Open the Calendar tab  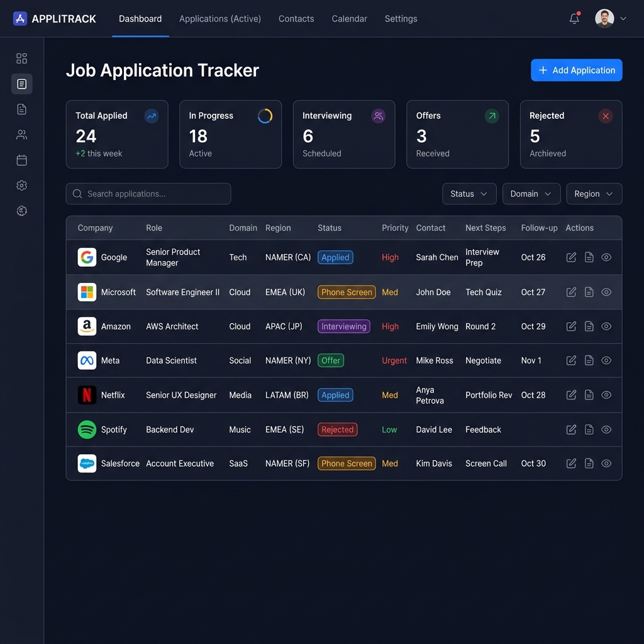pyautogui.click(x=350, y=19)
